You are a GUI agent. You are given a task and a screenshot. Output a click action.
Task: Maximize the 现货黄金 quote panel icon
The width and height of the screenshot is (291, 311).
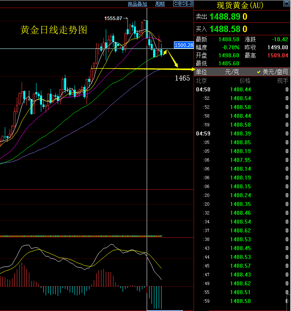click(x=287, y=4)
